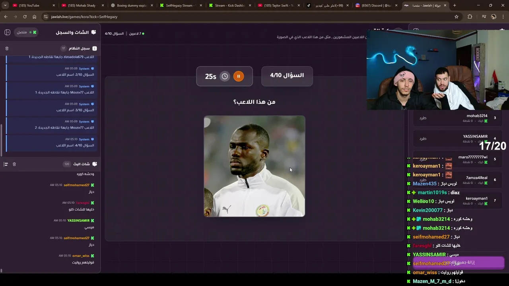Kick player YASSINSAMIR with طرد
Image resolution: width=509 pixels, height=286 pixels.
click(423, 139)
